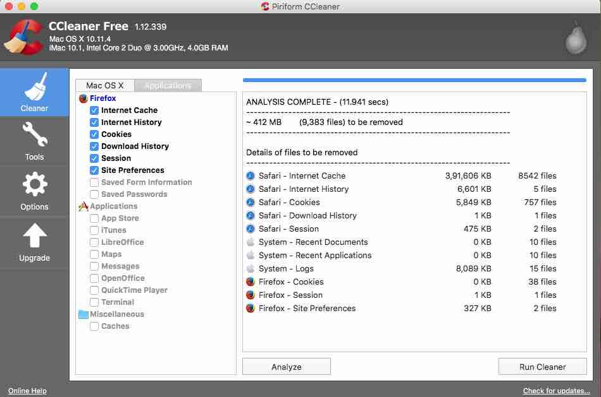Select the Applications tree heading
Screen dimensions: 601x397
[x=113, y=206]
